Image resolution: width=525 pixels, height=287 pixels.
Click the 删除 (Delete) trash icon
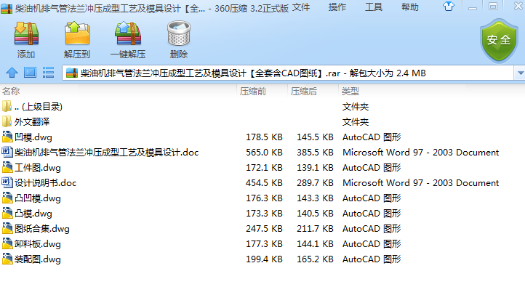(179, 33)
